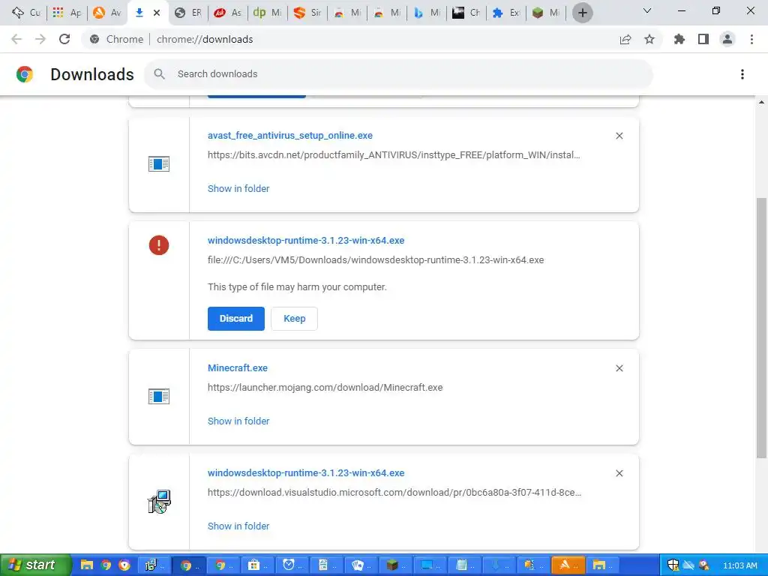Switch to the 'ER' tab
Image resolution: width=768 pixels, height=576 pixels.
[x=188, y=13]
